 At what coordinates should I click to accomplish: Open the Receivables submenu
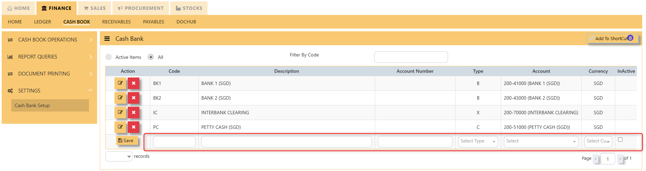coord(117,22)
